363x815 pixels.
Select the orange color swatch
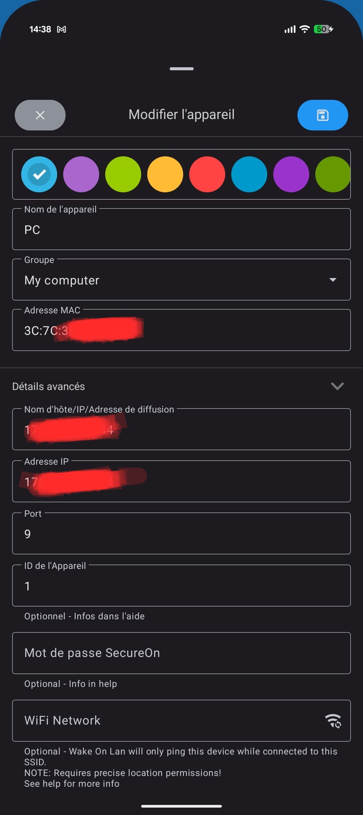pos(165,174)
